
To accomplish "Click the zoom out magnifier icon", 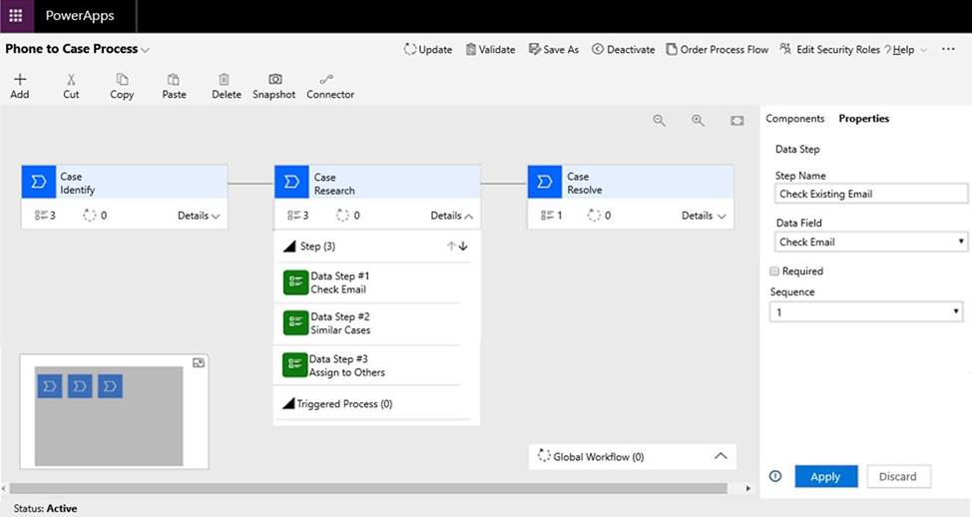I will 659,120.
